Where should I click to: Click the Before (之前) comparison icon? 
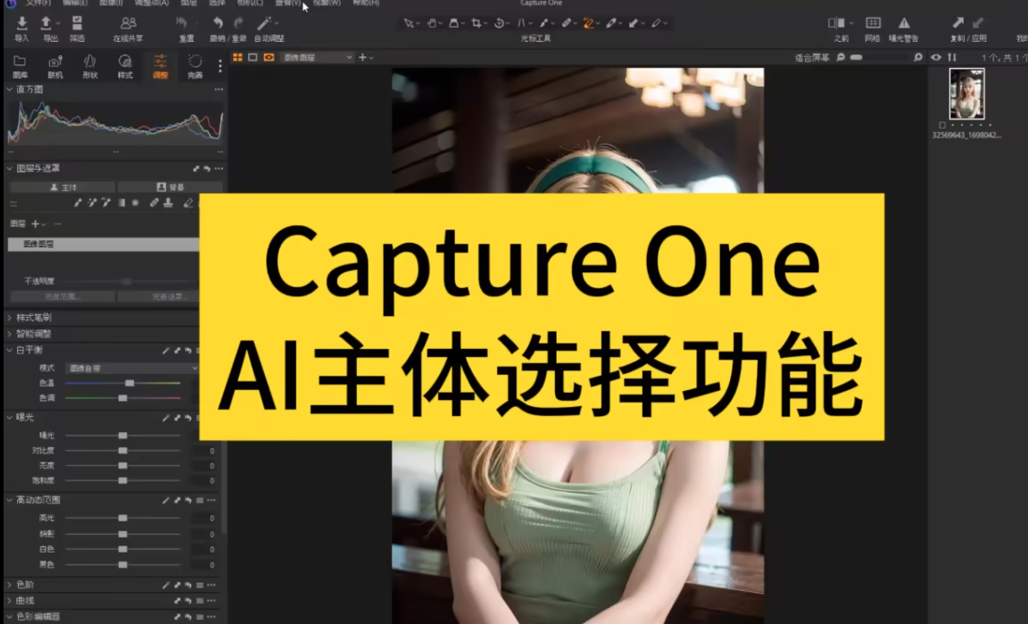click(x=837, y=23)
